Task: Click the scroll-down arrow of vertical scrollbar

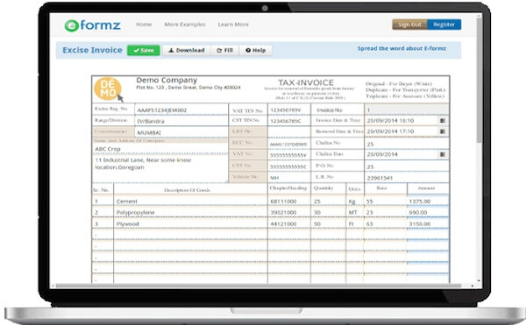Action: [x=479, y=281]
